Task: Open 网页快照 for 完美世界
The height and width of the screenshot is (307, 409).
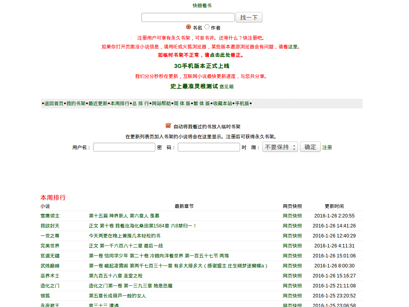Action: [x=292, y=246]
